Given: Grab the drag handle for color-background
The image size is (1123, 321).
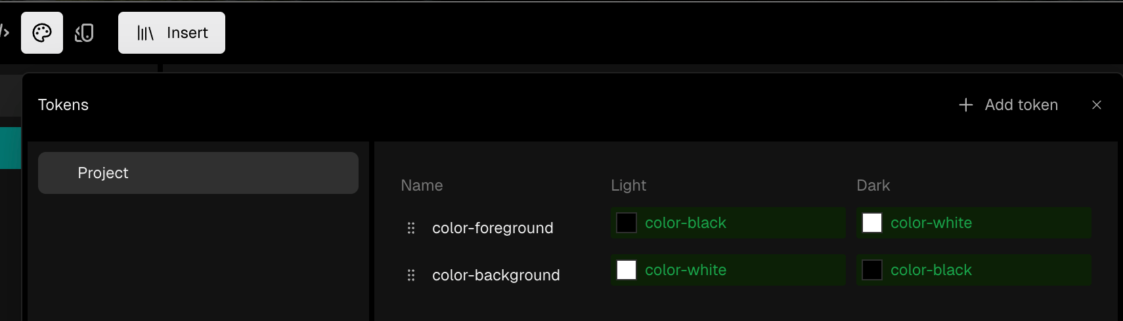Looking at the screenshot, I should 411,275.
